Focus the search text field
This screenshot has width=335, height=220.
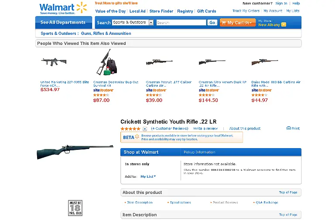click(x=181, y=23)
